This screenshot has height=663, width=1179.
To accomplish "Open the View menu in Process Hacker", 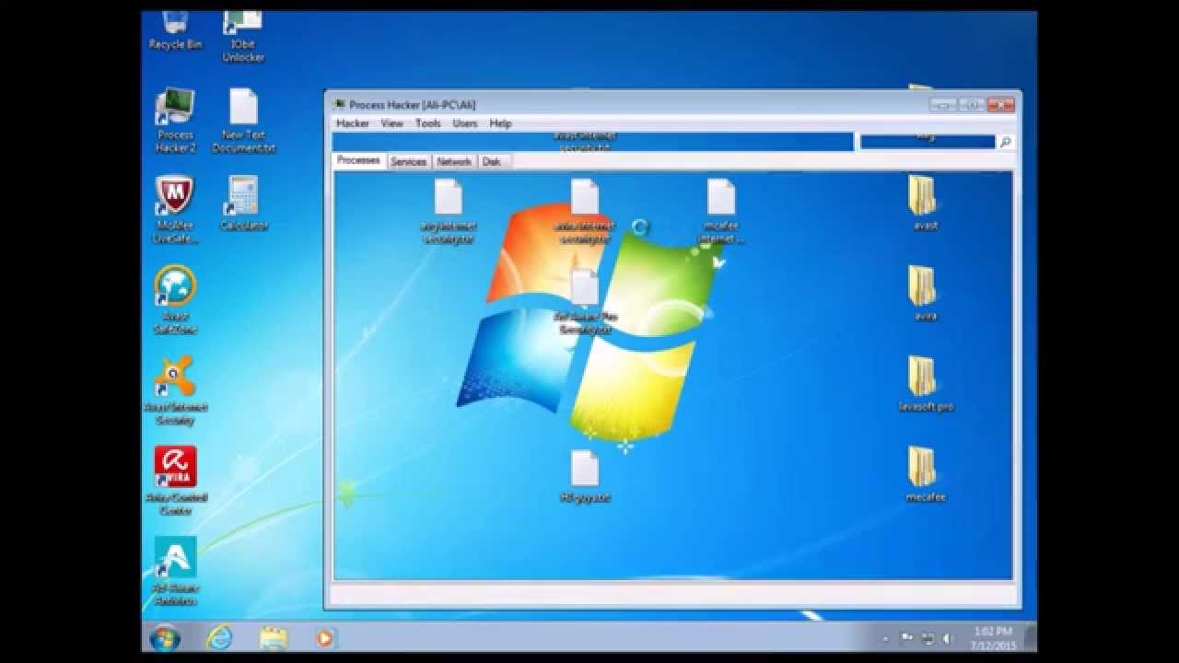I will (x=392, y=123).
